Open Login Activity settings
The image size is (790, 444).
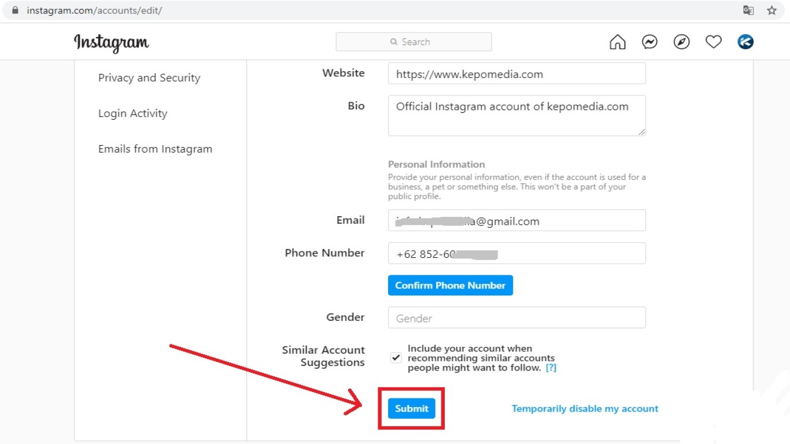(x=132, y=113)
